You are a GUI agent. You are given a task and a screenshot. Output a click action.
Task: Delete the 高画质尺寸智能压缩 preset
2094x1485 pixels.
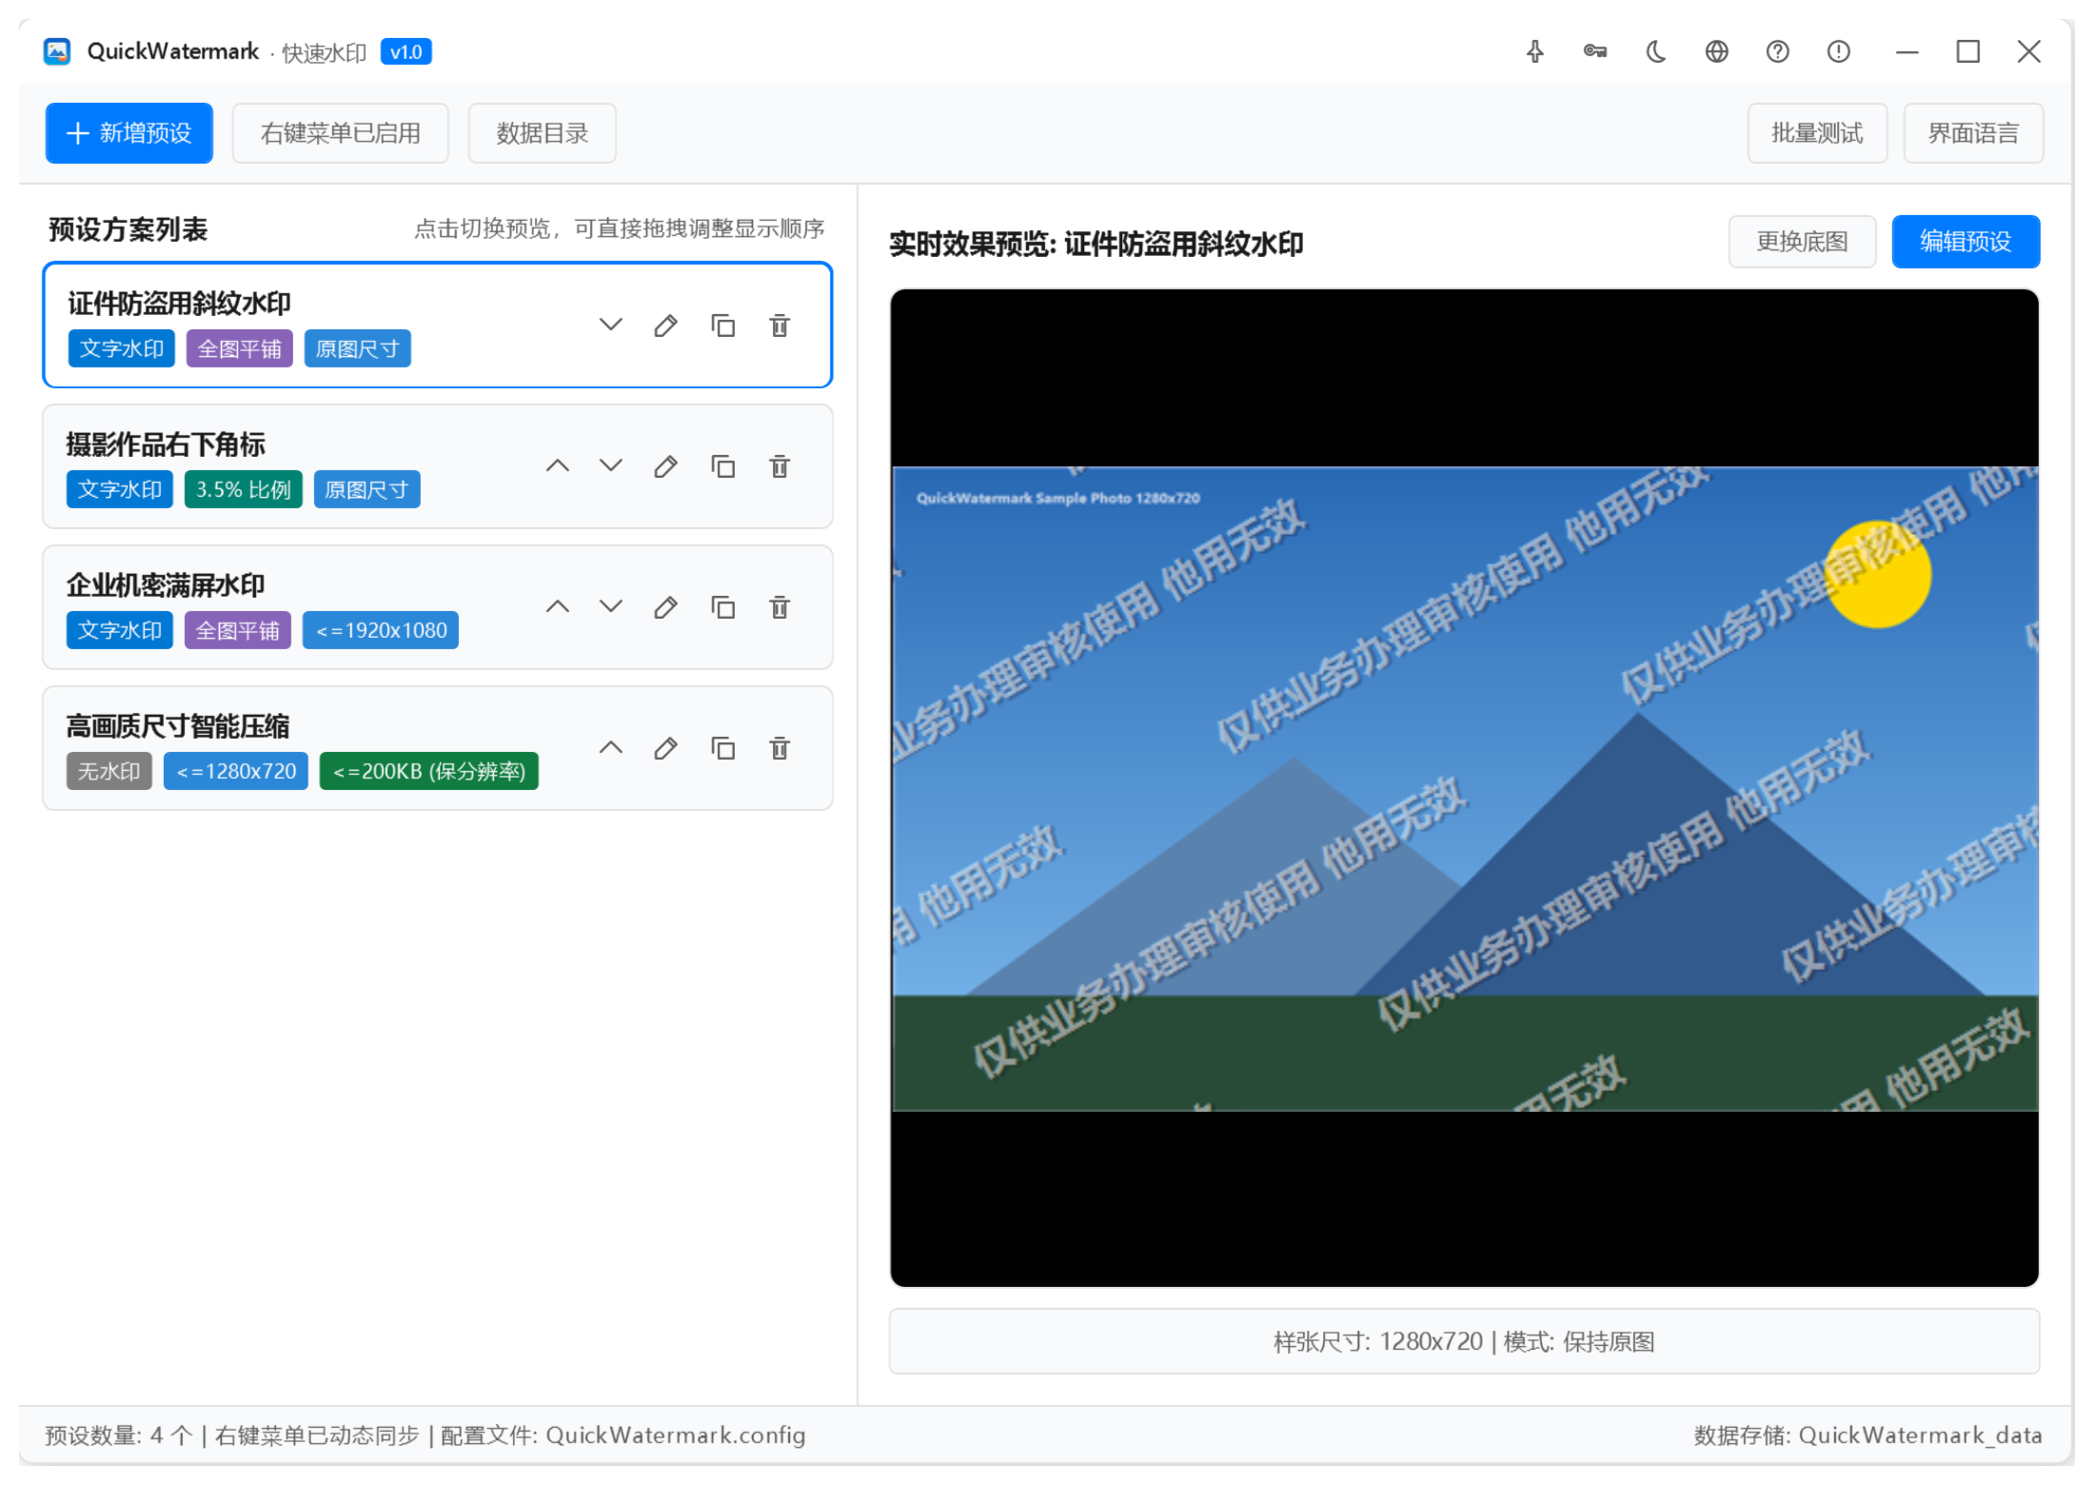coord(780,748)
